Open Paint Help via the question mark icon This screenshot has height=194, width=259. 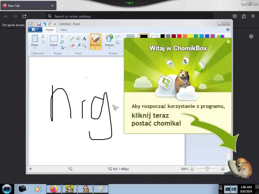pyautogui.click(x=228, y=30)
